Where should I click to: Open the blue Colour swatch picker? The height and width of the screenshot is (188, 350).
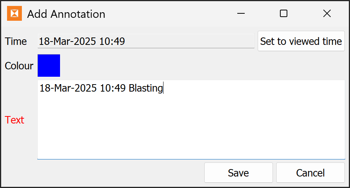click(49, 65)
